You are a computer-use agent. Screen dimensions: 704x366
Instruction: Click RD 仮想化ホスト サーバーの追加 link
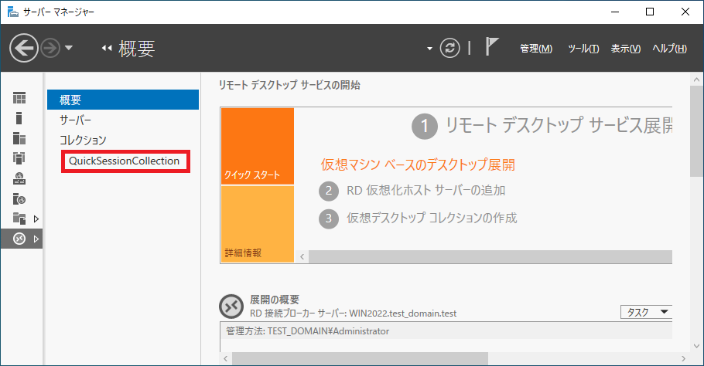[425, 191]
